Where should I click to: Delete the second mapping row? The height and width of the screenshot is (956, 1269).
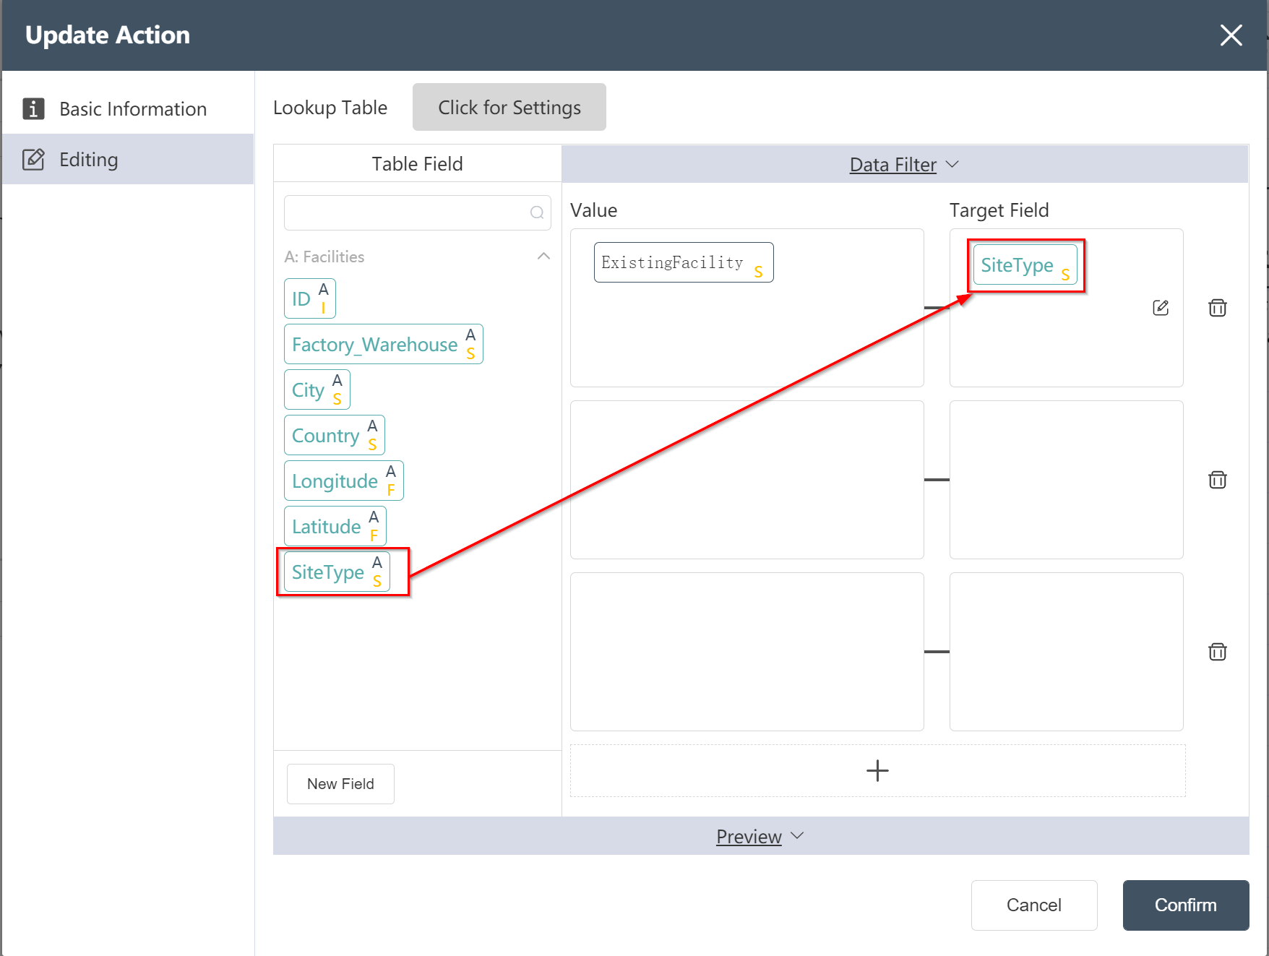(x=1217, y=480)
